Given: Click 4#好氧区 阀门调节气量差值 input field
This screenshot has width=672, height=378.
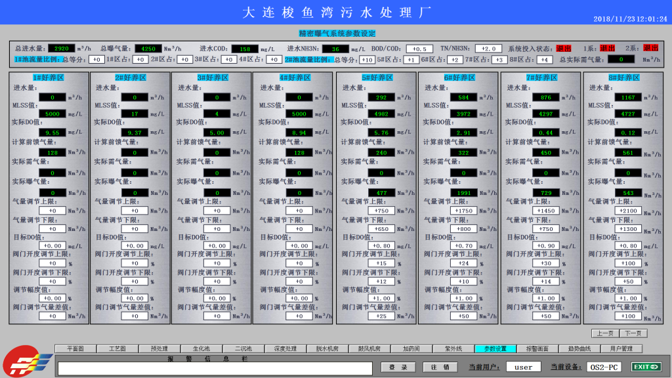Looking at the screenshot, I should [x=299, y=316].
